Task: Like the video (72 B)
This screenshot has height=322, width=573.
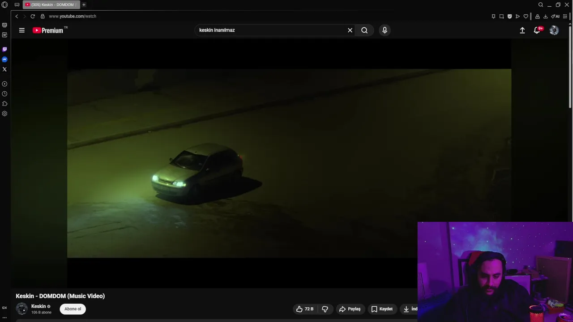Action: [x=305, y=309]
